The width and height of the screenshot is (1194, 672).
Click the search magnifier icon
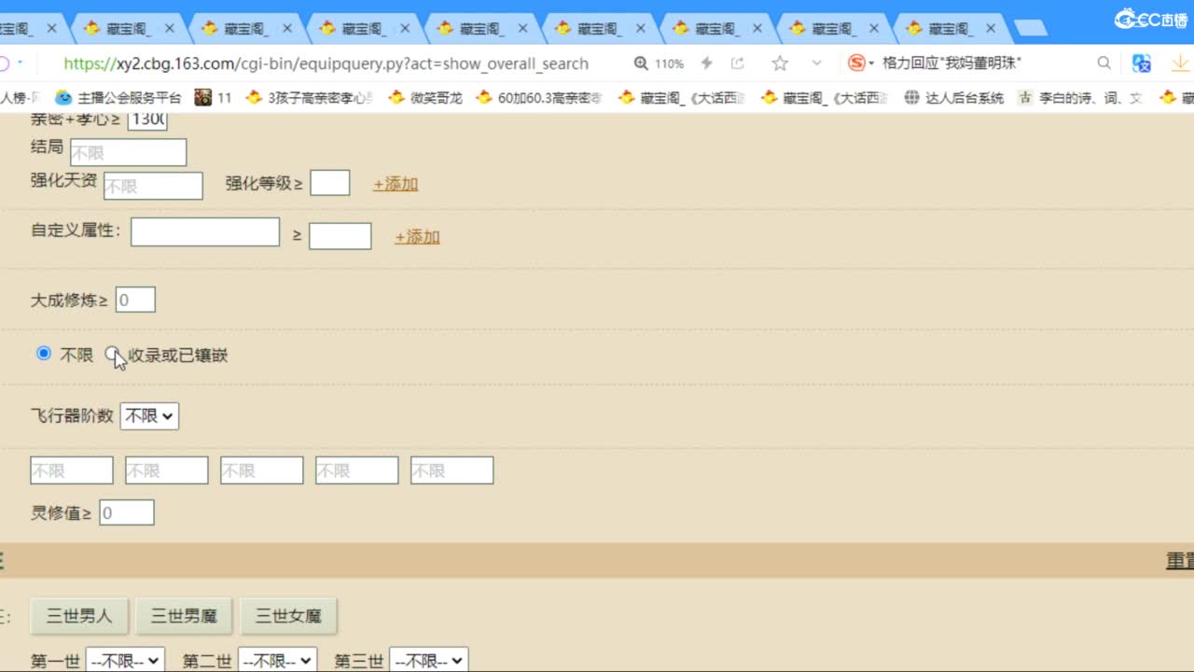pyautogui.click(x=1104, y=63)
